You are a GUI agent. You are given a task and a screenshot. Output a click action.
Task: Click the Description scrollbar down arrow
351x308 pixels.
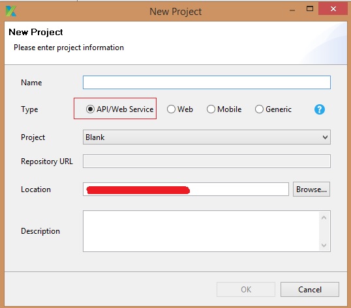pos(324,245)
